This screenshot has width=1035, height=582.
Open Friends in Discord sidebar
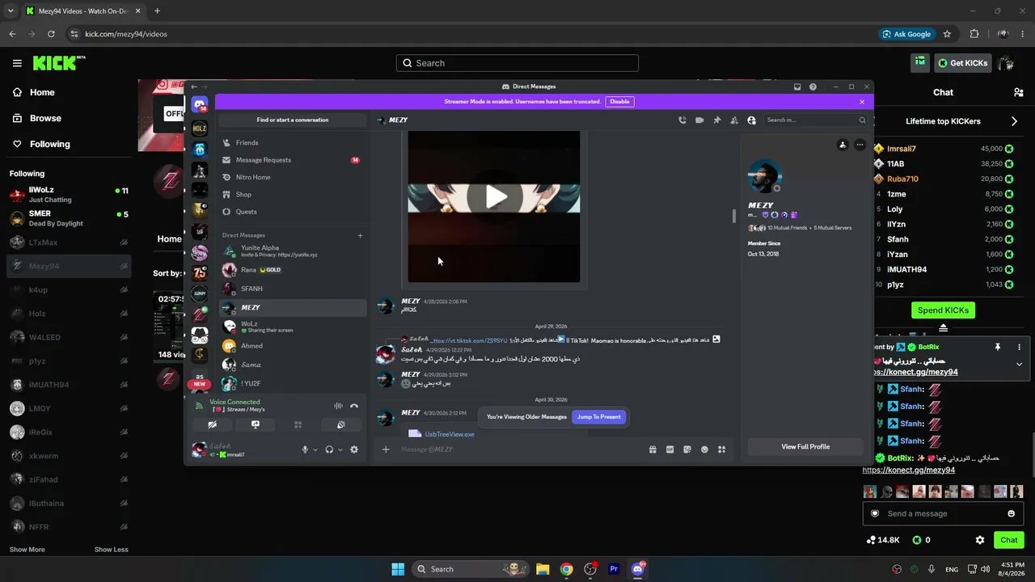(291, 142)
